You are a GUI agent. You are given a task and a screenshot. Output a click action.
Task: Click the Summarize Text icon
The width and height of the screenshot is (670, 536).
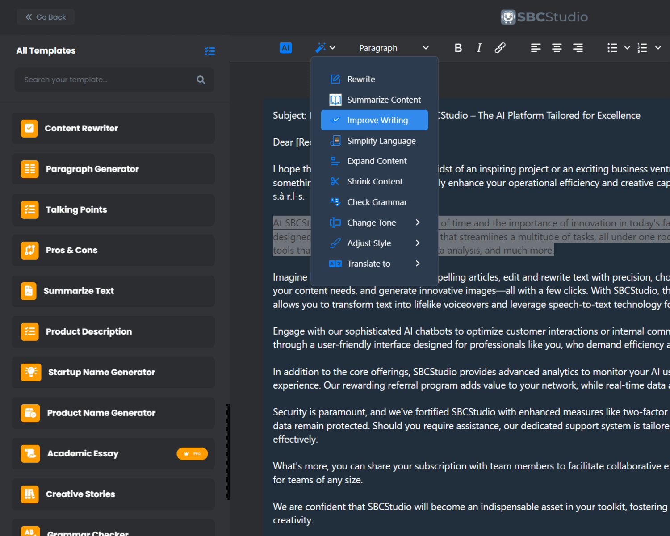click(x=29, y=291)
